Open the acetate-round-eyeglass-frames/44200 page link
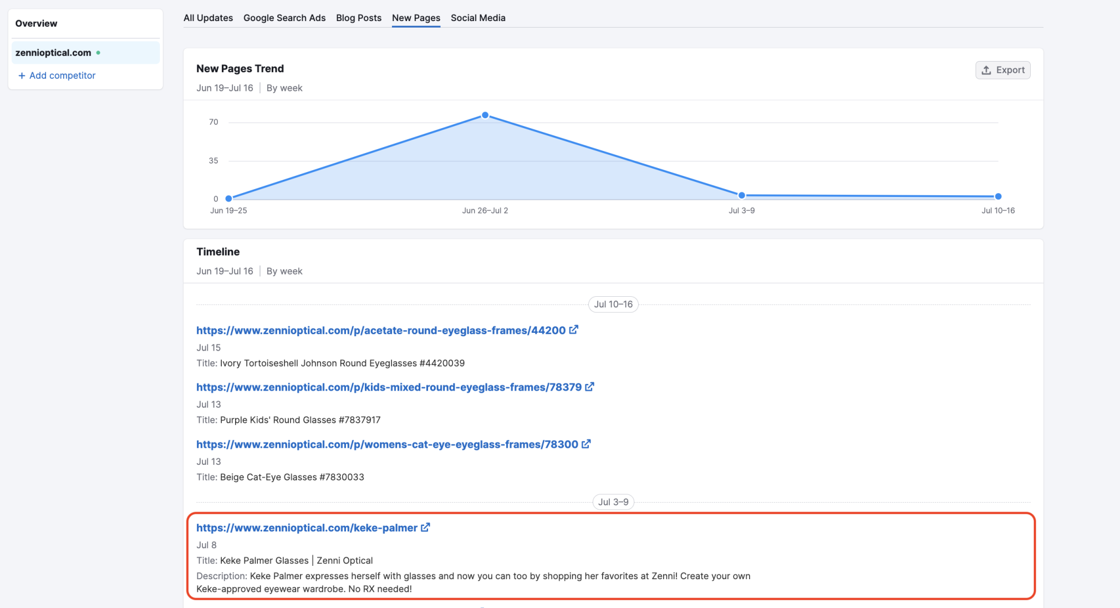This screenshot has height=608, width=1120. pos(381,330)
